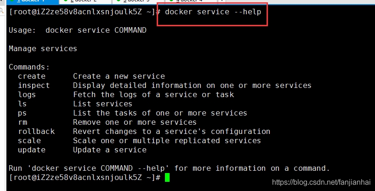Click the 'inspect' command entry
The image size is (375, 191).
34,86
